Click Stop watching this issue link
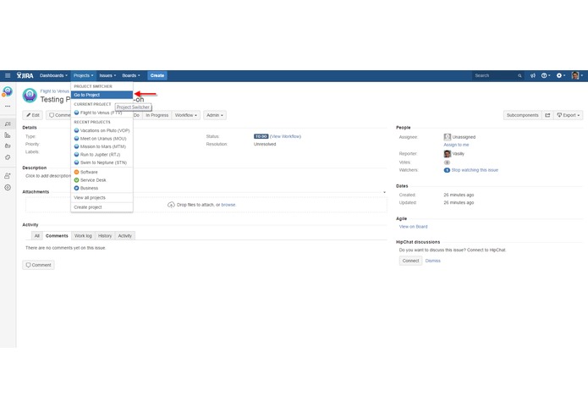Image resolution: width=588 pixels, height=418 pixels. [475, 170]
